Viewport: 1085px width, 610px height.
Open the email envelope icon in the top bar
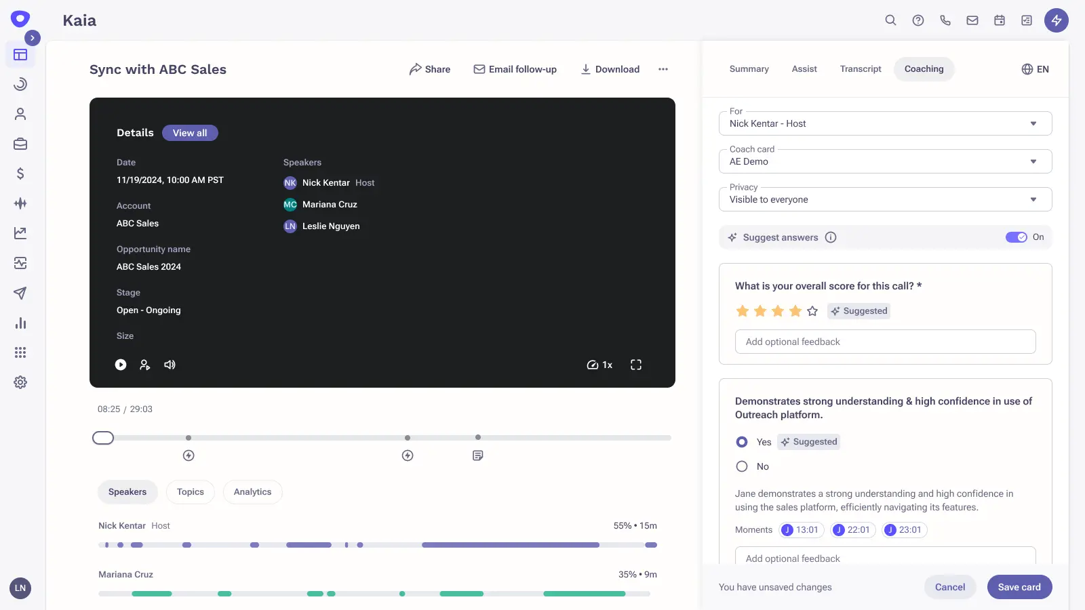(x=972, y=20)
